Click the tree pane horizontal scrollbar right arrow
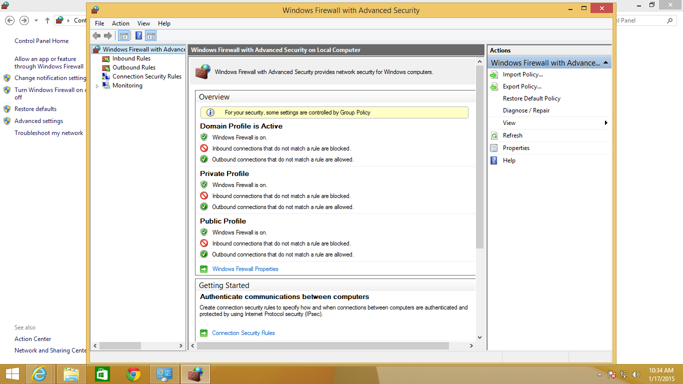Image resolution: width=683 pixels, height=384 pixels. 181,345
